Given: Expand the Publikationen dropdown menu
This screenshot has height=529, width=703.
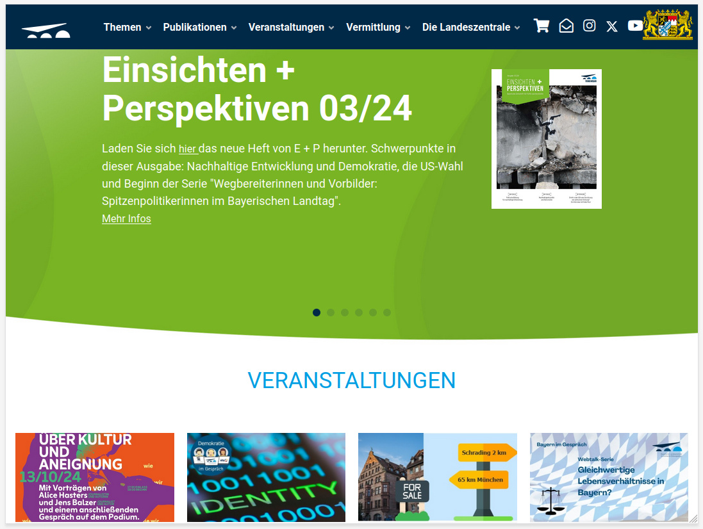Looking at the screenshot, I should pos(200,27).
